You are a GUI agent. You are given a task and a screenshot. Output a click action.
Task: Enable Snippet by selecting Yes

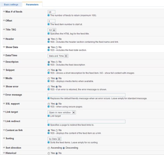pos(49,70)
